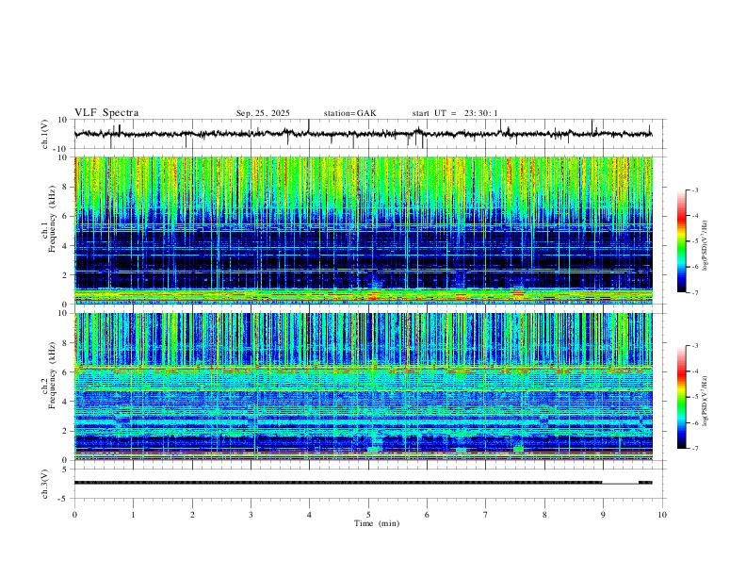Screen dimensions: 746x577
Task: Click the time axis tick label "0"
Action: point(74,515)
